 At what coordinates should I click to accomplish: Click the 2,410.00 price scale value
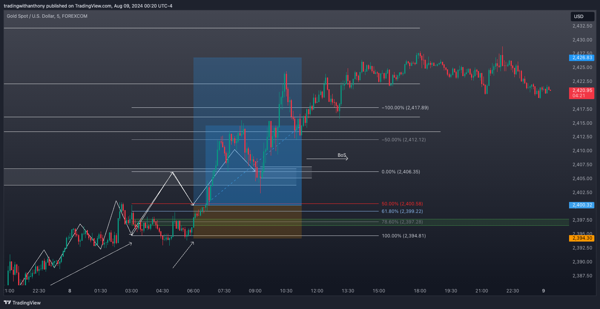pos(582,151)
